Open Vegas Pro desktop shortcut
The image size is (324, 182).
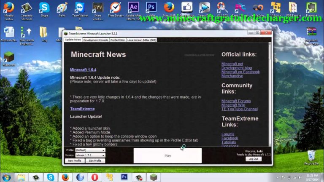click(205, 9)
